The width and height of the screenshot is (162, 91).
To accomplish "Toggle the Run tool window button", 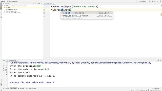I will 13,88.
